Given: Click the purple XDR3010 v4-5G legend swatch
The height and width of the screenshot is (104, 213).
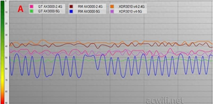Looking at the screenshot, I should click(112, 11).
